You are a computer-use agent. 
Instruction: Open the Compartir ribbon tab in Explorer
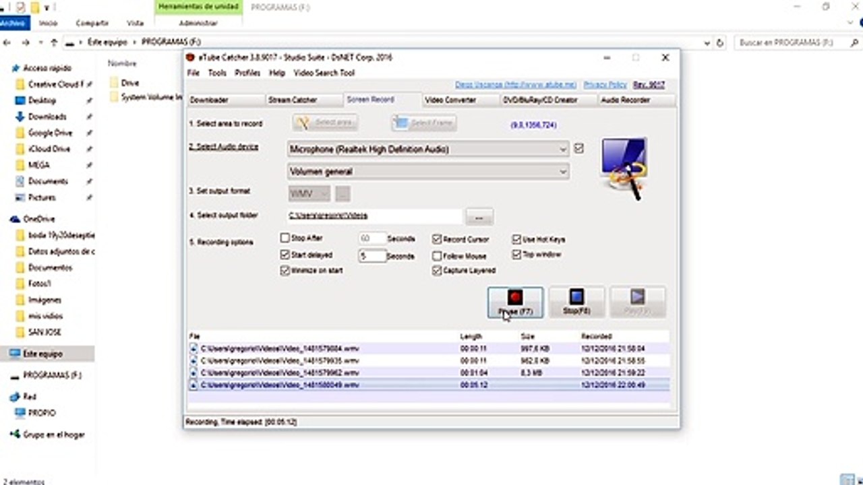(x=92, y=23)
